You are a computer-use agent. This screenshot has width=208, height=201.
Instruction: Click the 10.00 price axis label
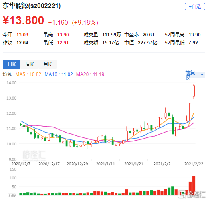point(12,144)
